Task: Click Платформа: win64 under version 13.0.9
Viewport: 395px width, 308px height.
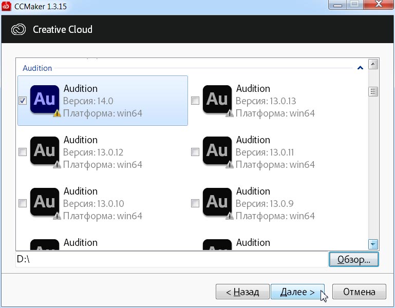Action: tap(275, 216)
